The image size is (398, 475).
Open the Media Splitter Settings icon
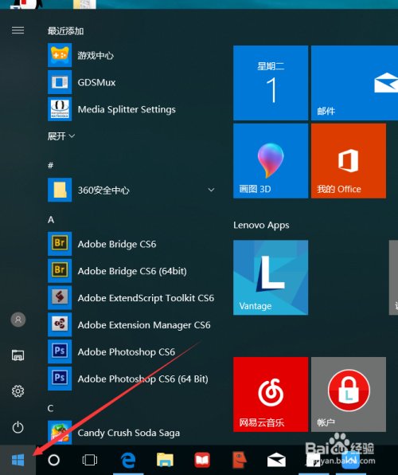[x=60, y=109]
